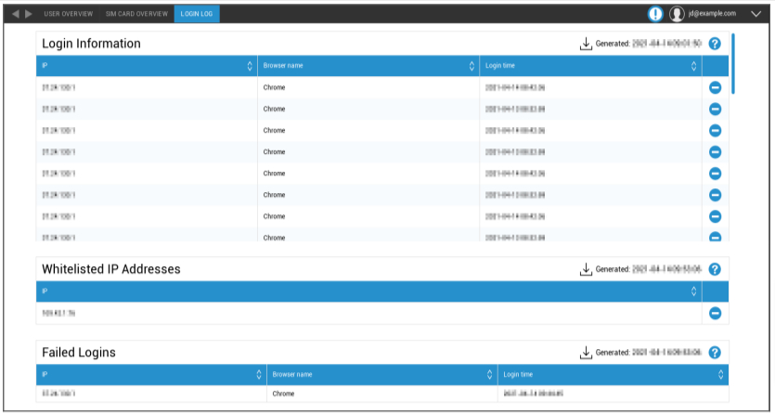The width and height of the screenshot is (775, 414).
Task: Switch to the SIM Card Overview tab
Action: 136,14
